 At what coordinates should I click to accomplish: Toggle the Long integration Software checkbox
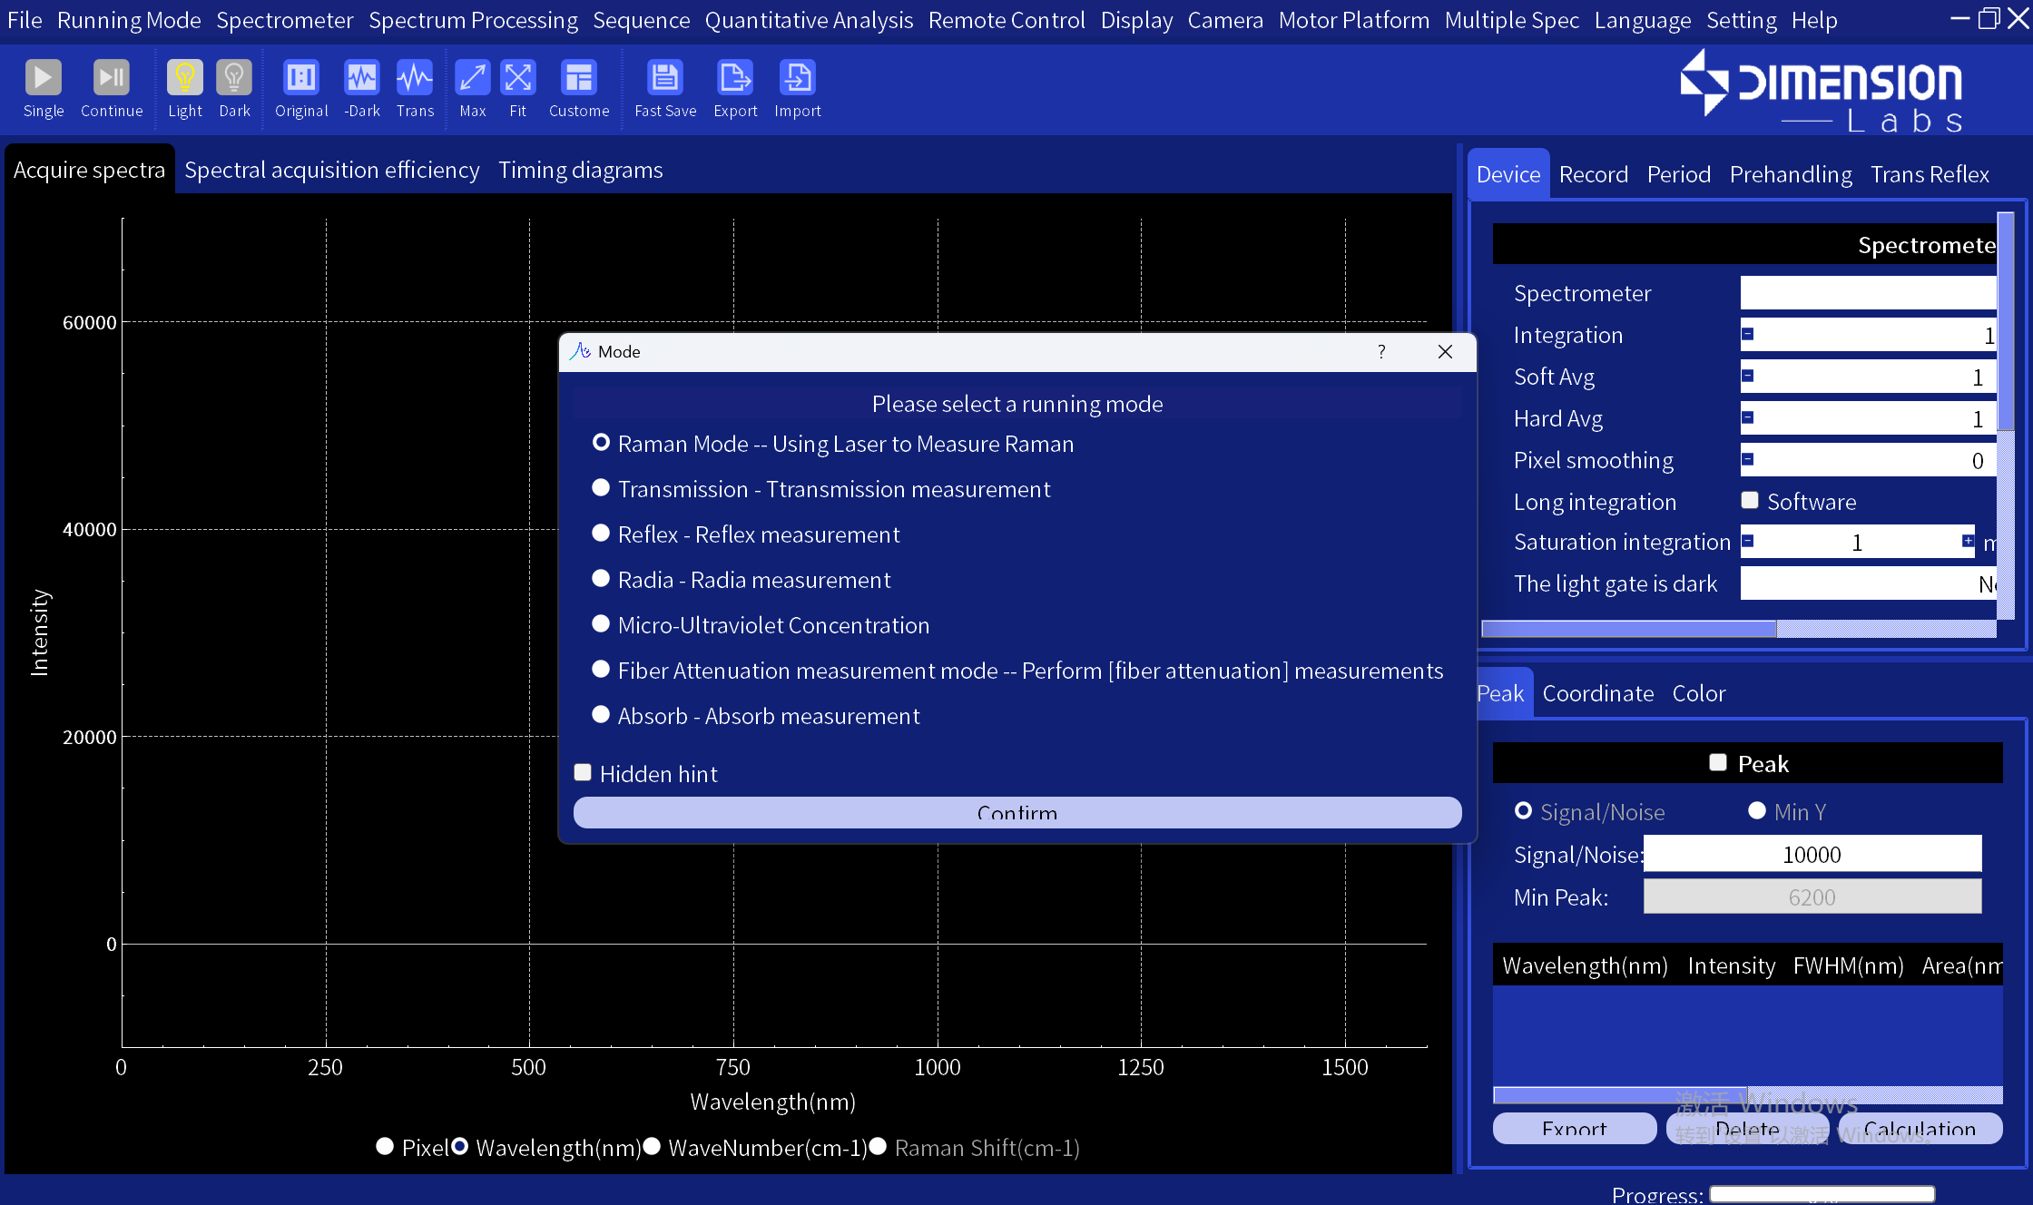coord(1750,501)
